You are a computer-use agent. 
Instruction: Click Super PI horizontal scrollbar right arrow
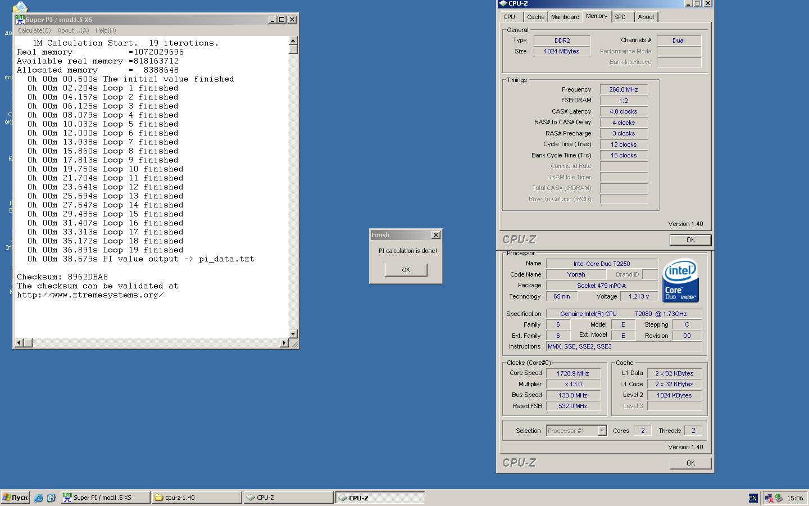(x=284, y=342)
